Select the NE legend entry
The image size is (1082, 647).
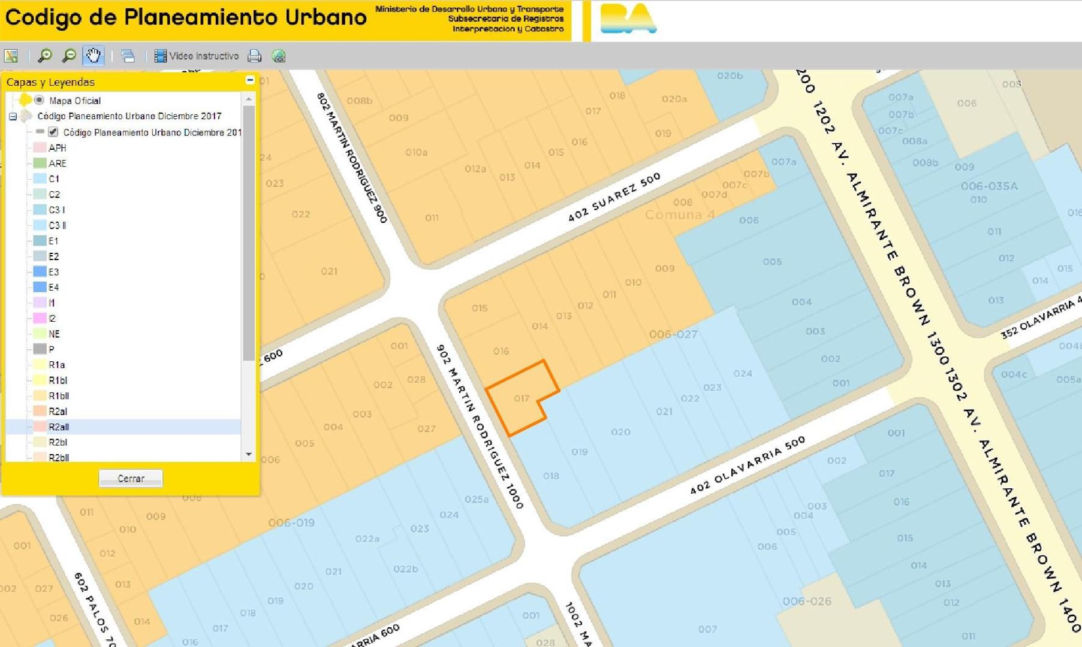click(55, 334)
